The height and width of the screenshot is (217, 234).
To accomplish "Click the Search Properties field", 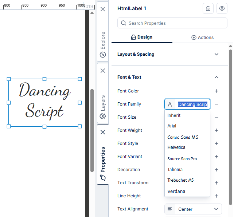I will click(x=172, y=23).
